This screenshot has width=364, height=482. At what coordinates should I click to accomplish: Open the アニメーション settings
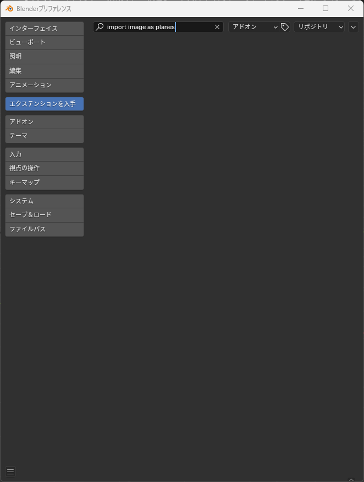click(45, 85)
